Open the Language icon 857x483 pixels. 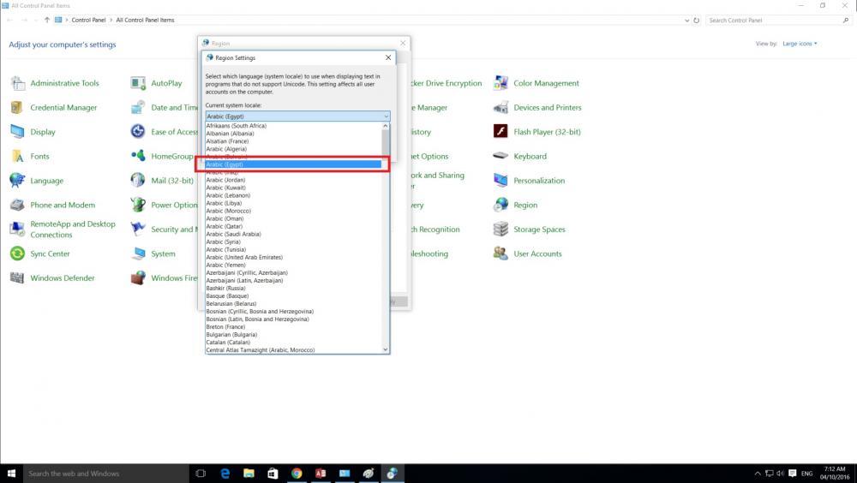[x=17, y=181]
